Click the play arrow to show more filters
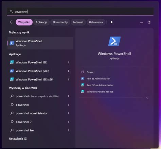Screen dimensions: 161x149 click(111, 22)
